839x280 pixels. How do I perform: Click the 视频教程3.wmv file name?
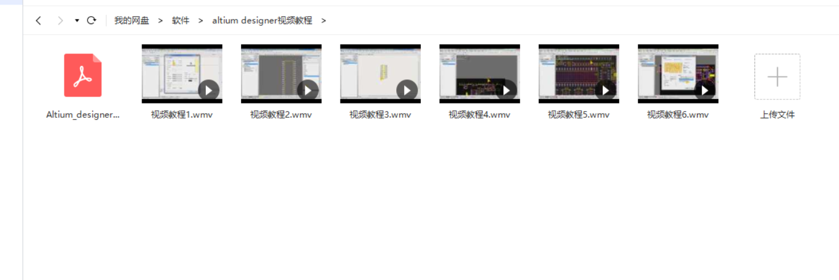380,114
